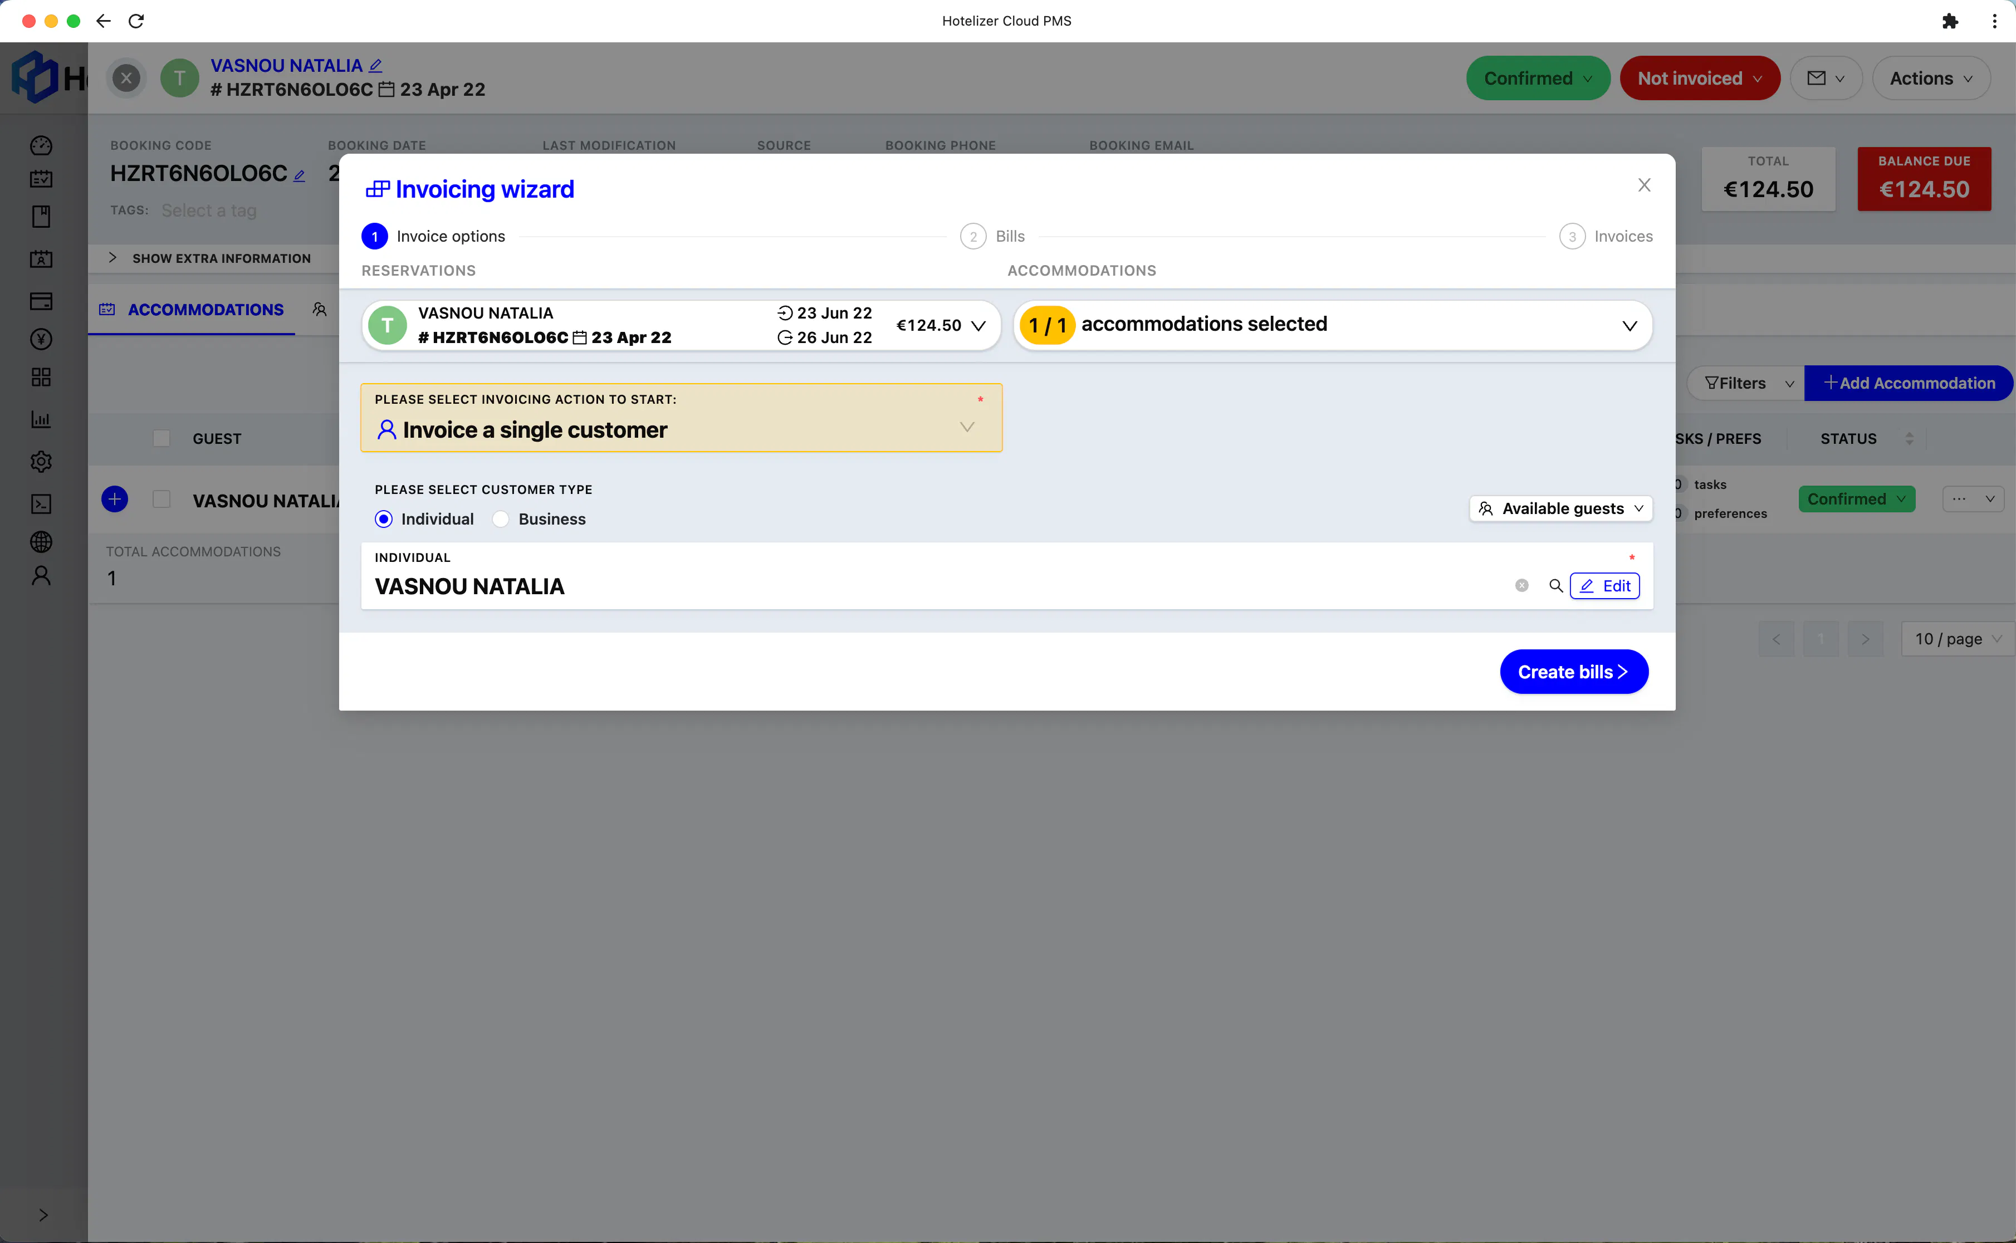Open the yen currency sidebar icon

[x=41, y=340]
